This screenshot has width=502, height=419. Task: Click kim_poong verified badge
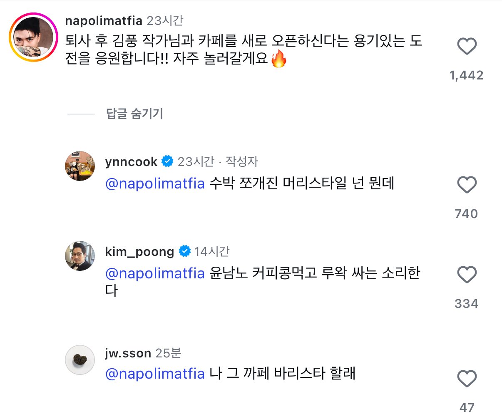184,251
